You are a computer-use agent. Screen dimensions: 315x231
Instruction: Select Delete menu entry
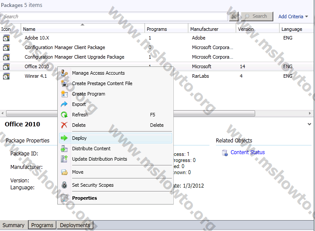click(116, 125)
